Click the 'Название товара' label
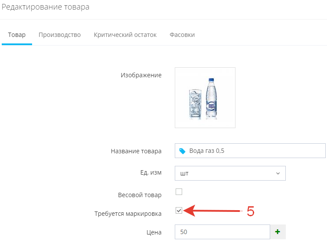Image resolution: width=327 pixels, height=241 pixels. [136, 151]
